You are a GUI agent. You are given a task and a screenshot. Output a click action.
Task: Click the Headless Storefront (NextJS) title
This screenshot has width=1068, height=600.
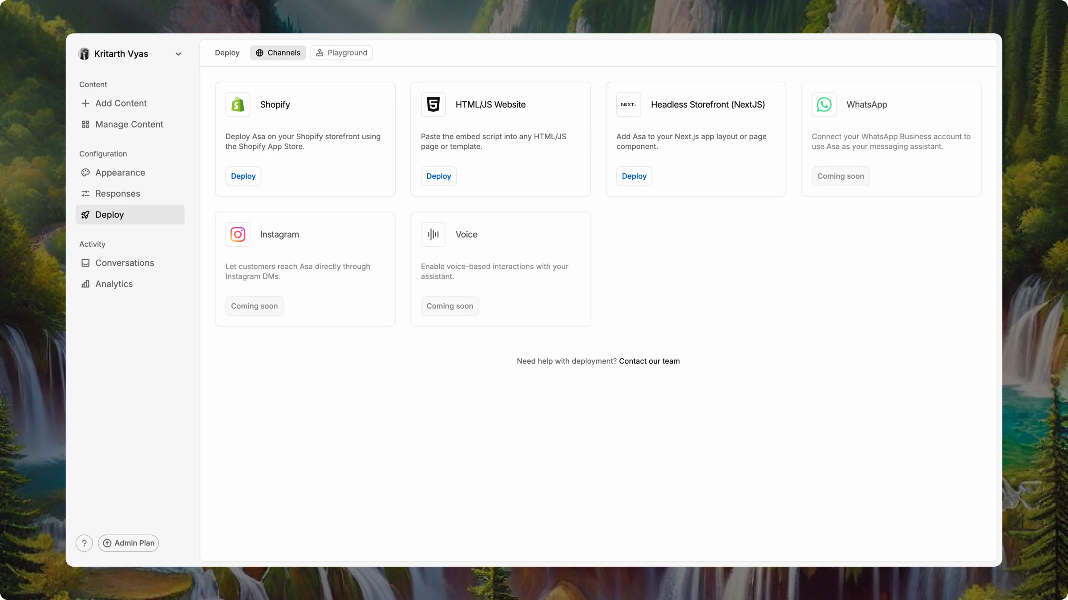click(708, 104)
